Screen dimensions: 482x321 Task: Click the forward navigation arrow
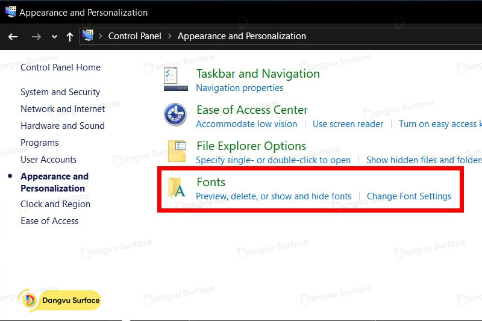(x=36, y=37)
